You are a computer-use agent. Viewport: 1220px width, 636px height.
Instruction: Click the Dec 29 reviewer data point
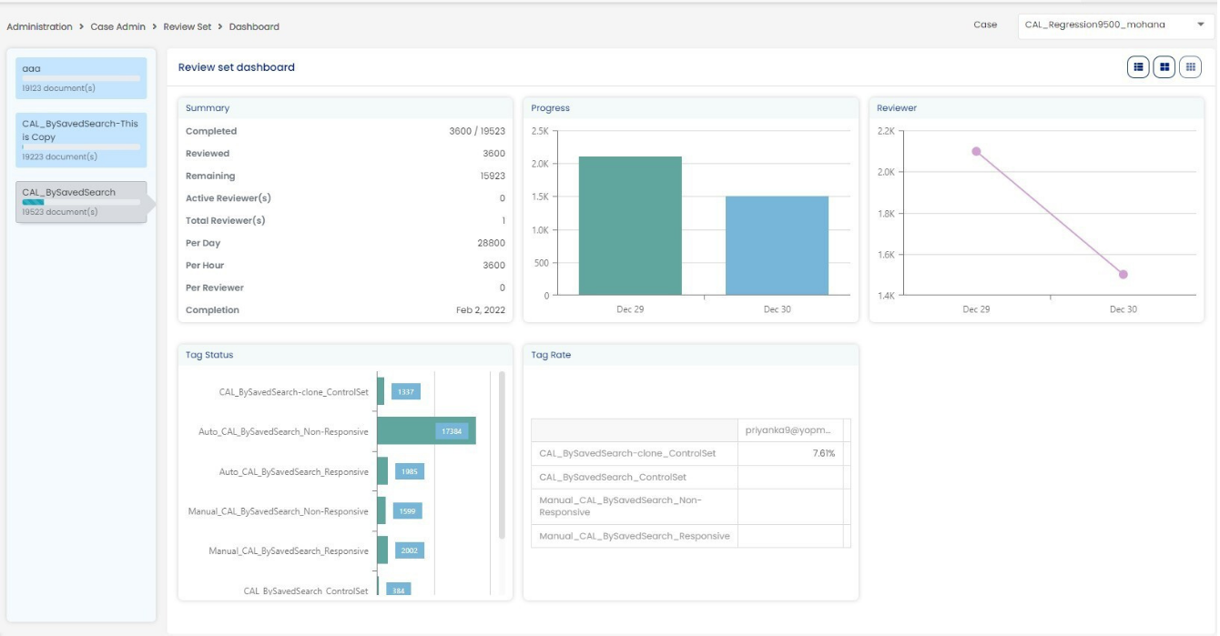click(976, 152)
